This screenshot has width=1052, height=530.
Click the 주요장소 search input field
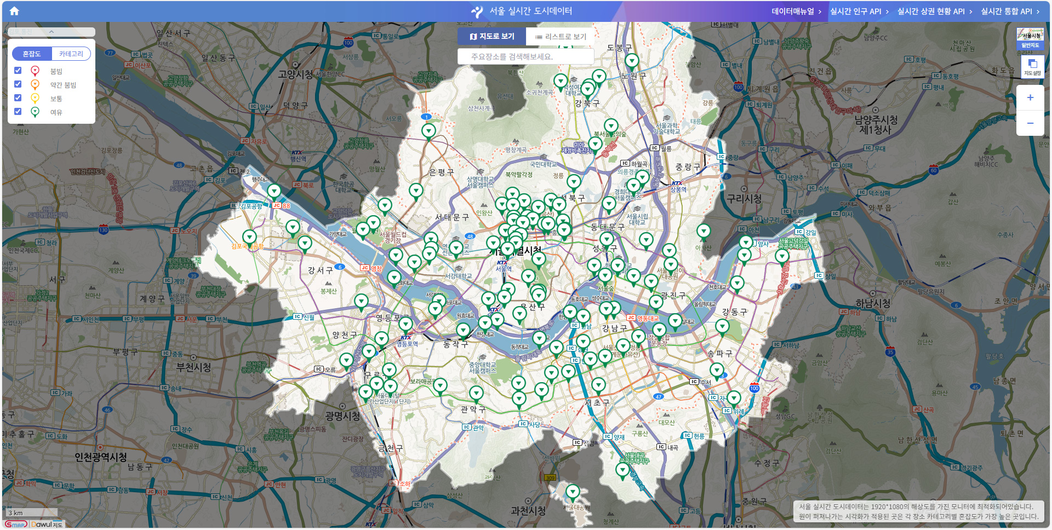pyautogui.click(x=526, y=56)
